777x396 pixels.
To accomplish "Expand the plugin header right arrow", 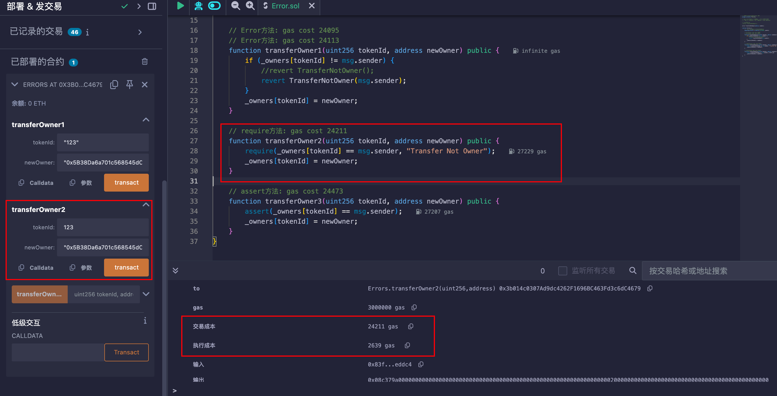I will [139, 6].
